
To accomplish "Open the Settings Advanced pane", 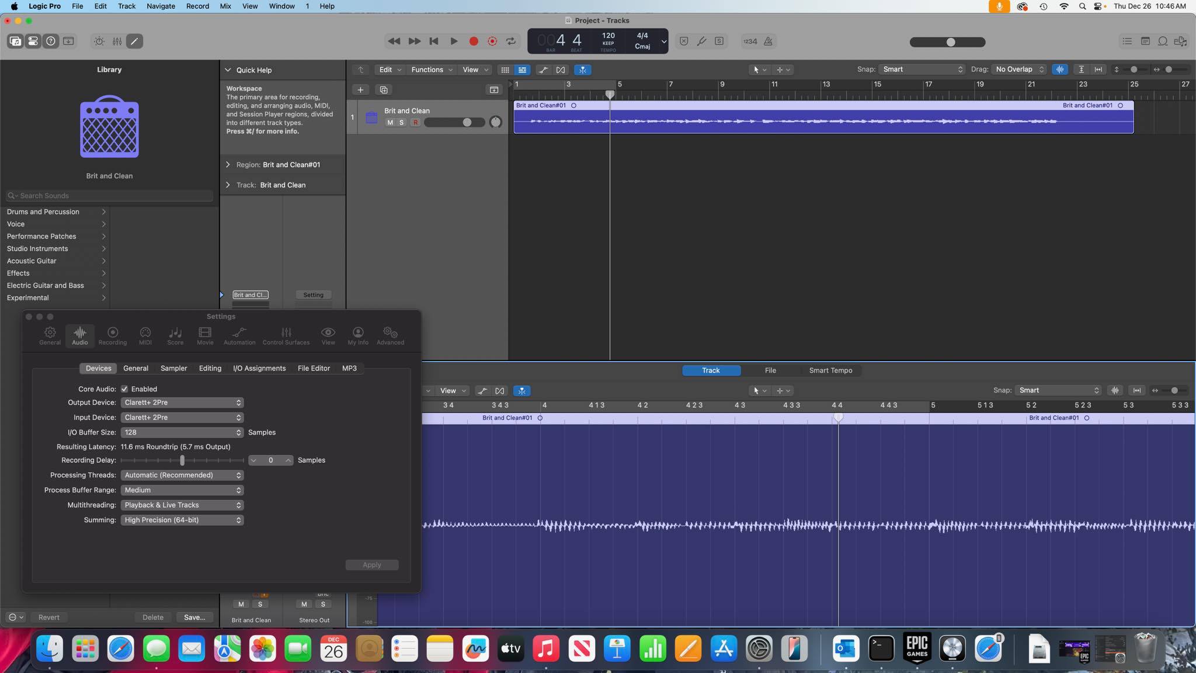I will pyautogui.click(x=390, y=336).
